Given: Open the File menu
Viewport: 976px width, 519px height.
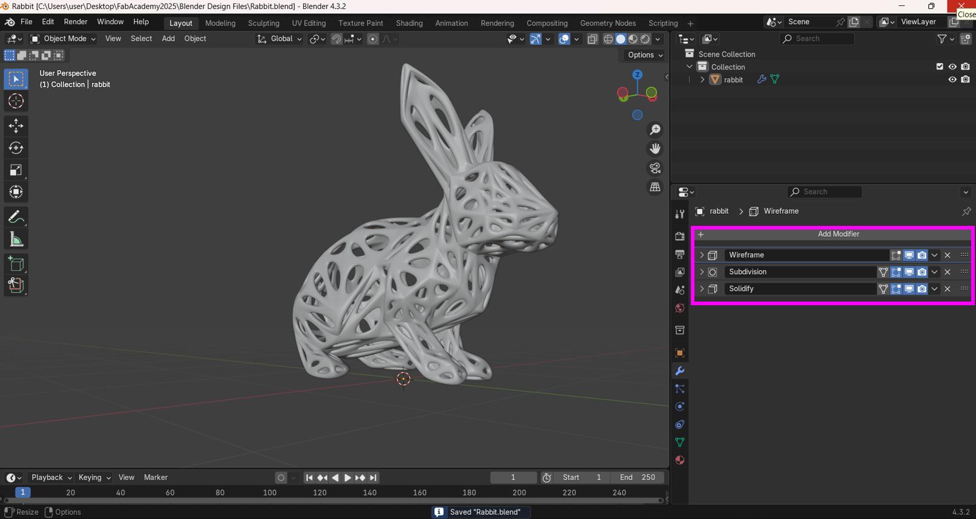Looking at the screenshot, I should [26, 22].
